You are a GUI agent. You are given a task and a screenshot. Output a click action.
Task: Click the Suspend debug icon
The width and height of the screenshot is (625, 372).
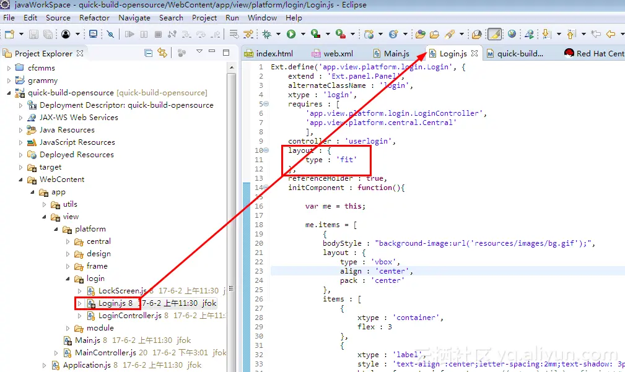[144, 34]
